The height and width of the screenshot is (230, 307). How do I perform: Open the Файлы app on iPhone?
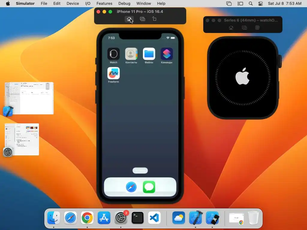click(149, 54)
